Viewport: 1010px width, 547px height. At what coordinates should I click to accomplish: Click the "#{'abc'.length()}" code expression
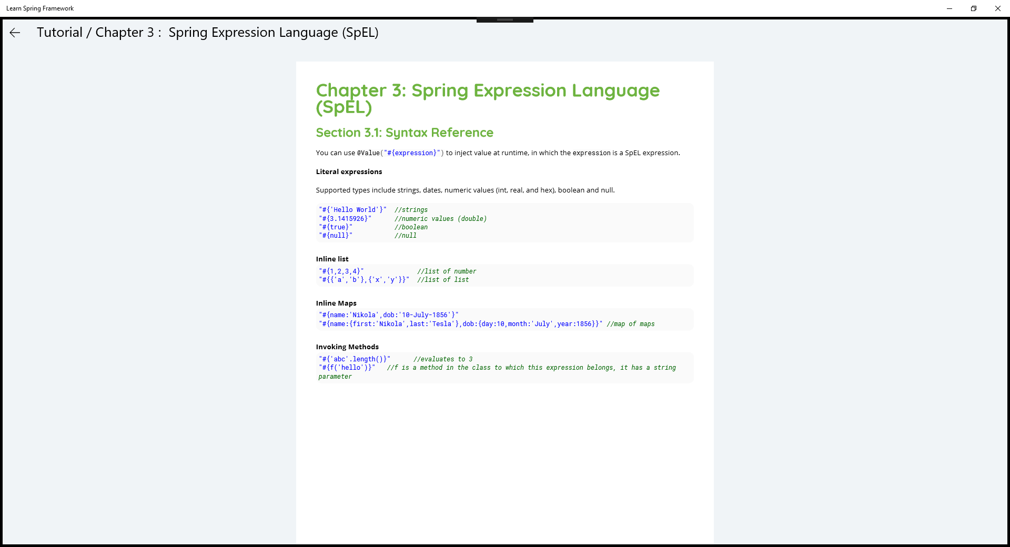pos(355,359)
